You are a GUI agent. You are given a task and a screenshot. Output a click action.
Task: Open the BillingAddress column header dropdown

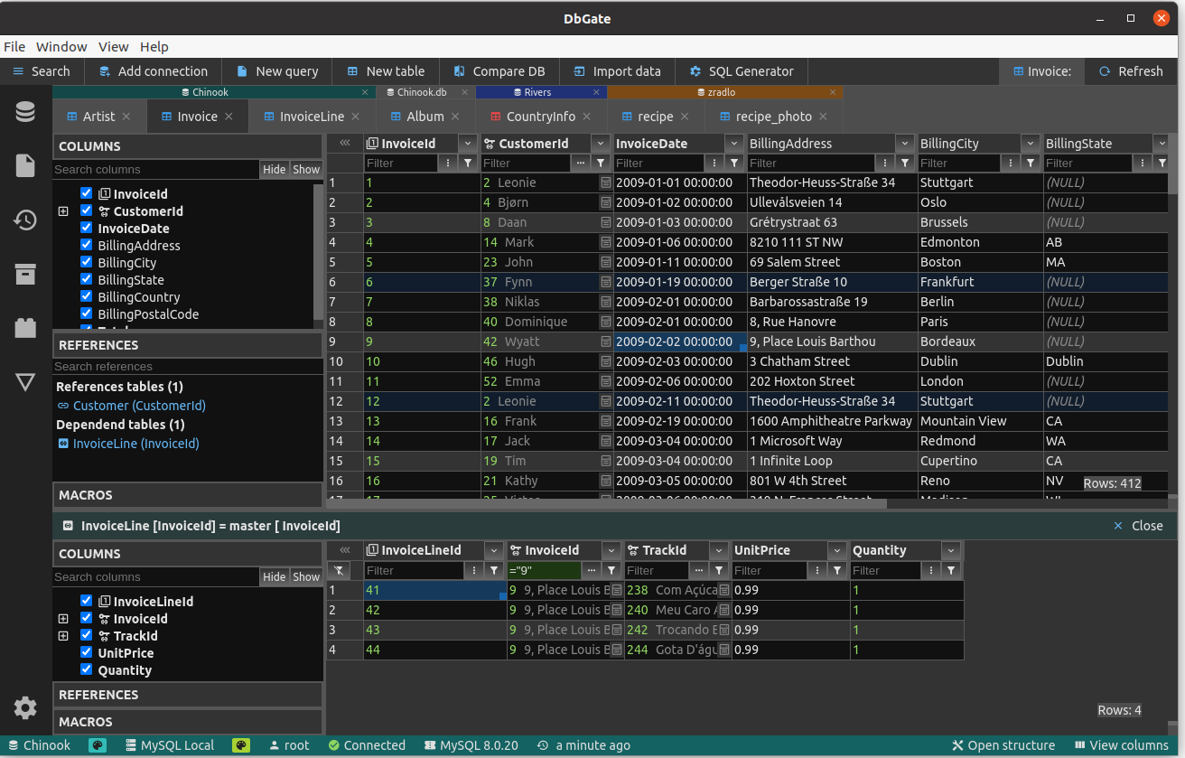tap(904, 144)
